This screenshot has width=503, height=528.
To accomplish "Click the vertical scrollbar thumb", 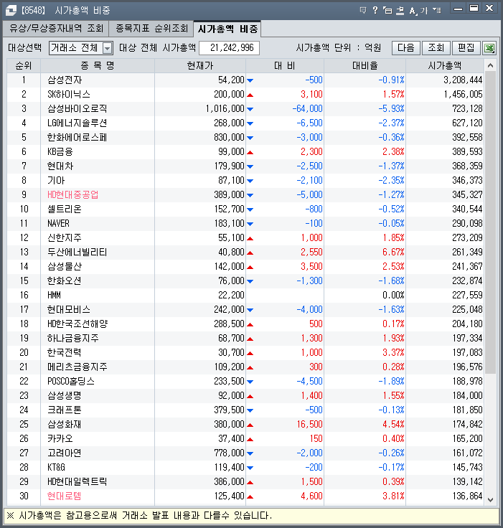I will click(x=491, y=222).
